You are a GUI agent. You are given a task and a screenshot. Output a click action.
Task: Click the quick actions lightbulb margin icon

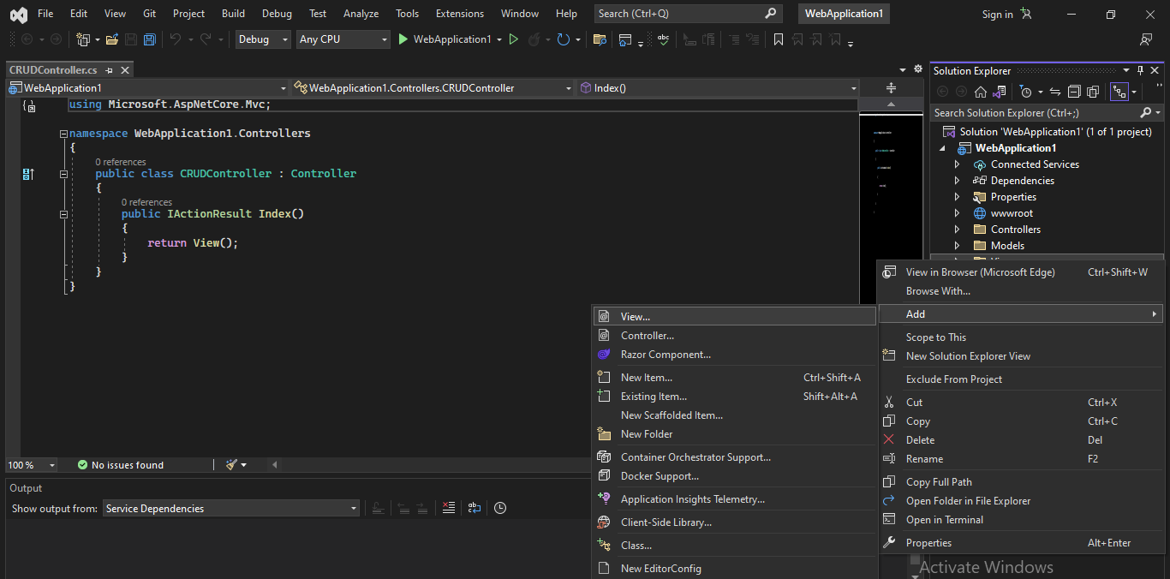coord(29,107)
